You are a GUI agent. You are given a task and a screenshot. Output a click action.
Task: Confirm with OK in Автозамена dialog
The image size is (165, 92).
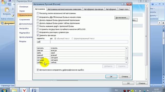click(x=111, y=77)
